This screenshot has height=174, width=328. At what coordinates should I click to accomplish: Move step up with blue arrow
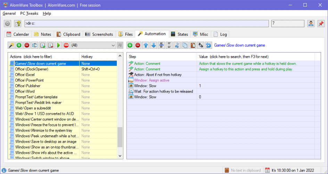(x=146, y=45)
